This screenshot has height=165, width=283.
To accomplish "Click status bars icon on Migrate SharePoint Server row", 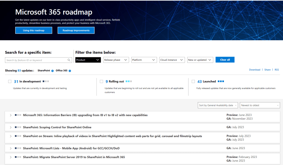I will click(18, 157).
